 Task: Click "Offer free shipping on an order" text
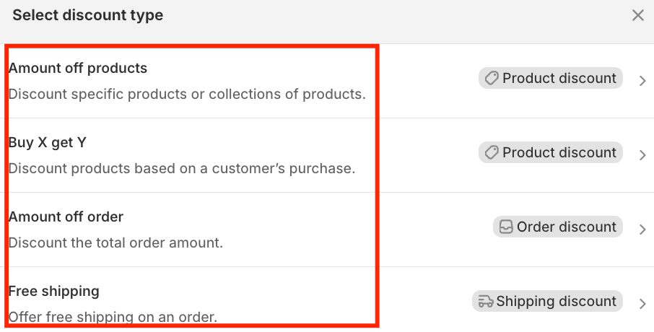(113, 317)
